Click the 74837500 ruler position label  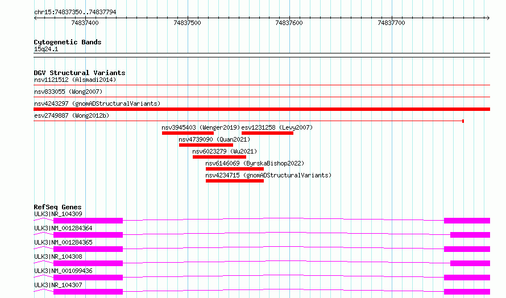click(187, 23)
